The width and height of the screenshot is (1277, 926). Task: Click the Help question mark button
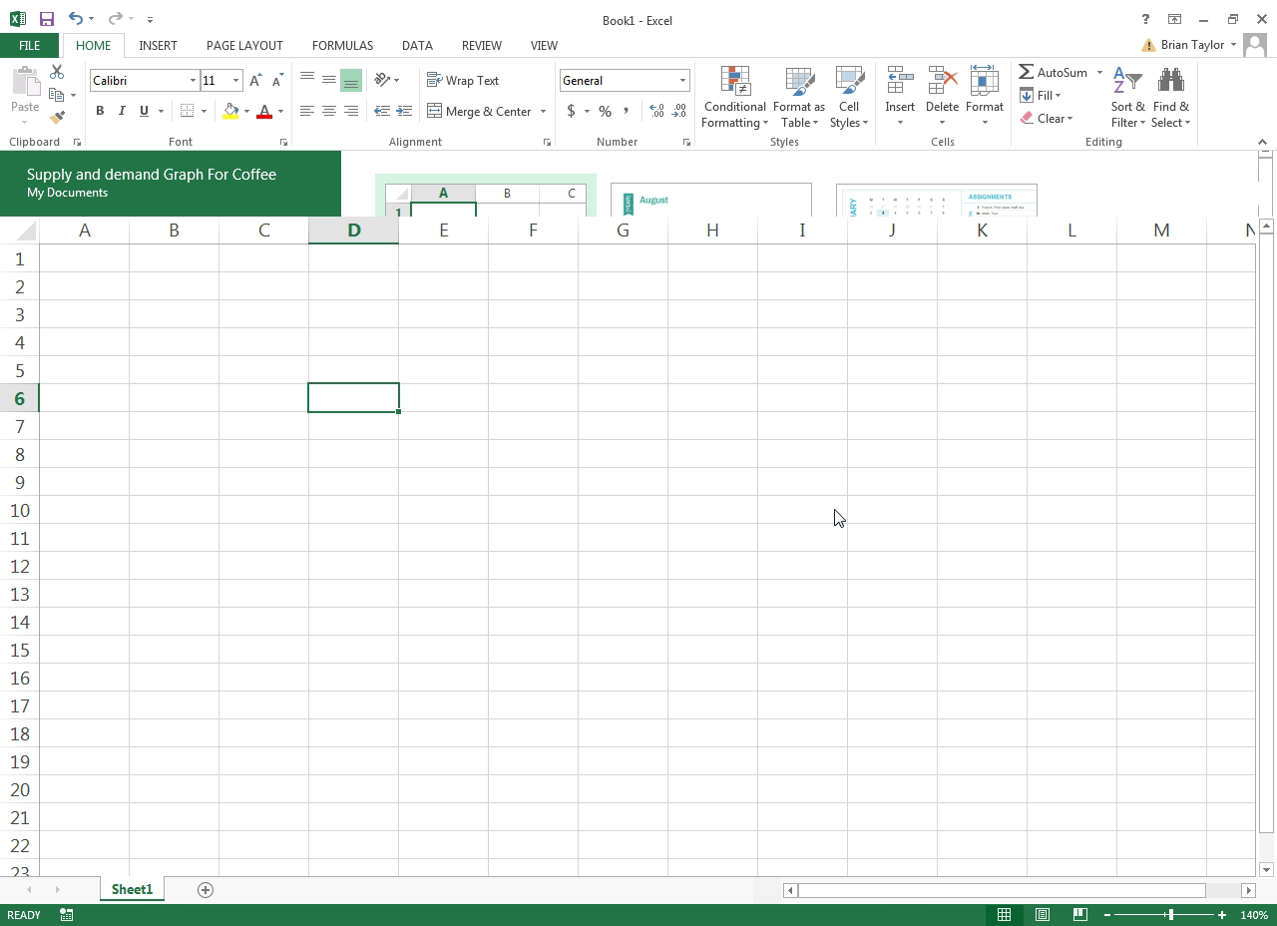point(1145,19)
